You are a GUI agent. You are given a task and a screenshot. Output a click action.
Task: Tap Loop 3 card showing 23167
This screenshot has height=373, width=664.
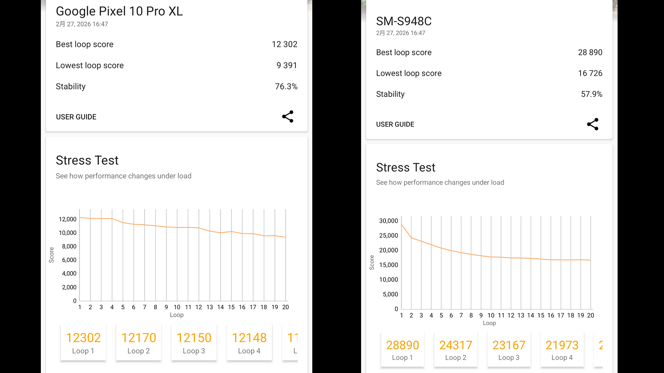tap(509, 350)
